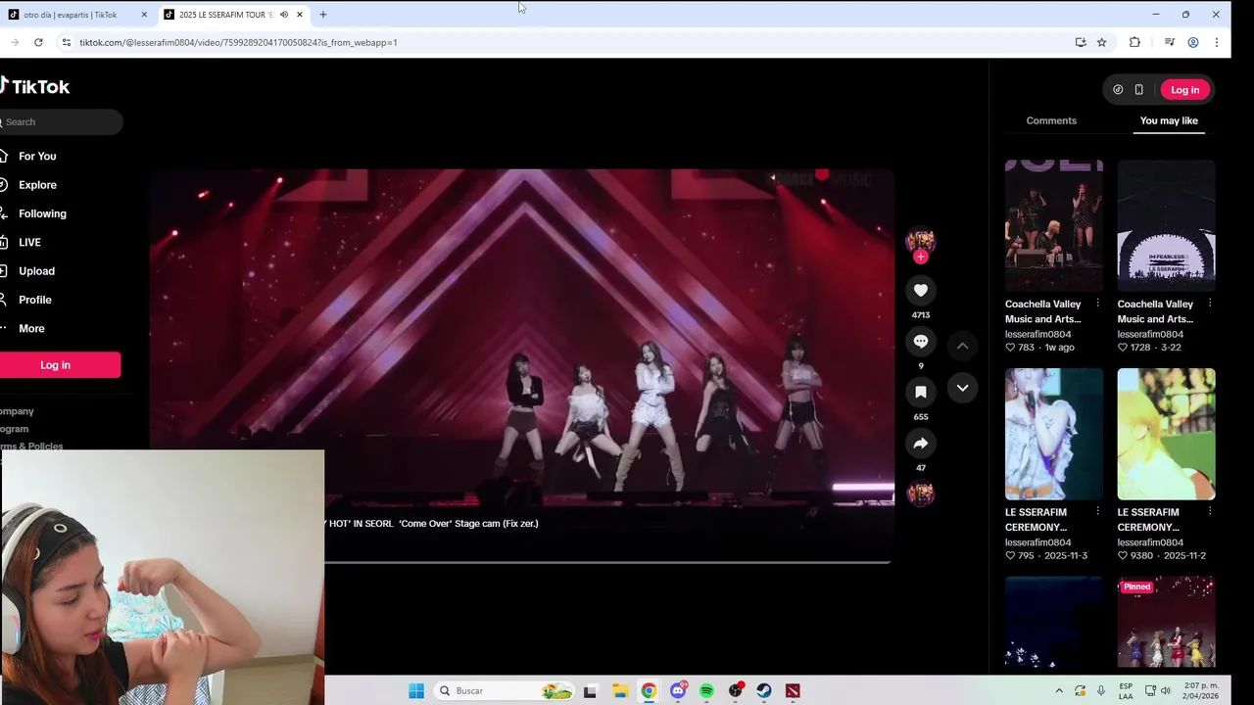Image resolution: width=1254 pixels, height=705 pixels.
Task: Open the Chrome profile icon
Action: tap(1193, 42)
